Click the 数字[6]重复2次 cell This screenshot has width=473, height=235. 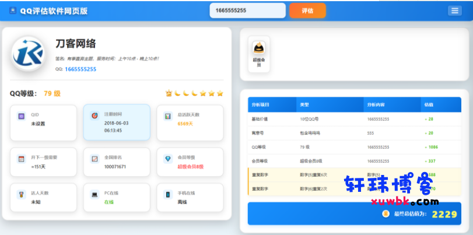click(313, 189)
